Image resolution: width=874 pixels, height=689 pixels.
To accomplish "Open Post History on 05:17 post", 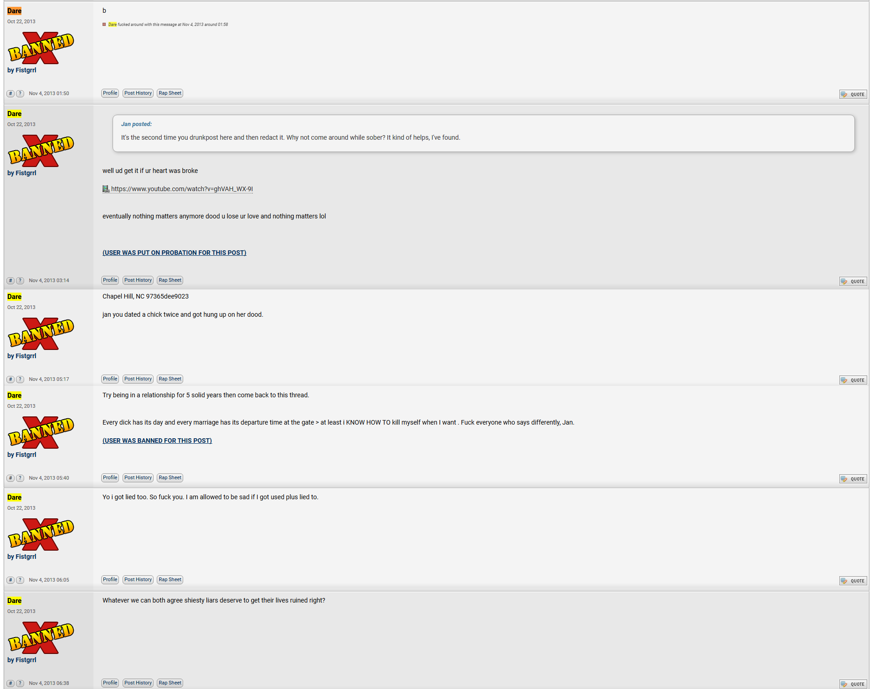I will tap(138, 379).
